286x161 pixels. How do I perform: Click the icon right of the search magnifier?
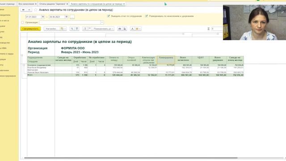[77, 29]
